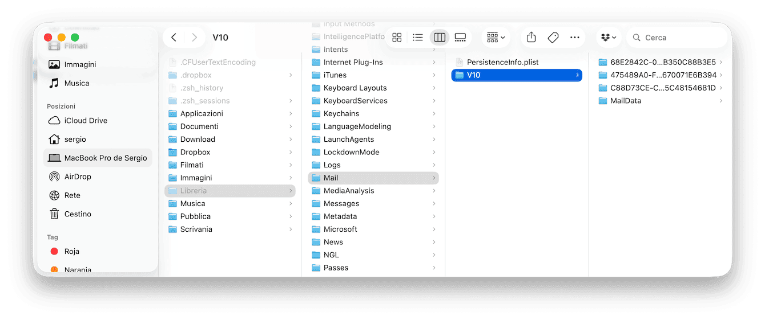Open Cestino in the sidebar
This screenshot has height=320, width=765.
click(98, 214)
